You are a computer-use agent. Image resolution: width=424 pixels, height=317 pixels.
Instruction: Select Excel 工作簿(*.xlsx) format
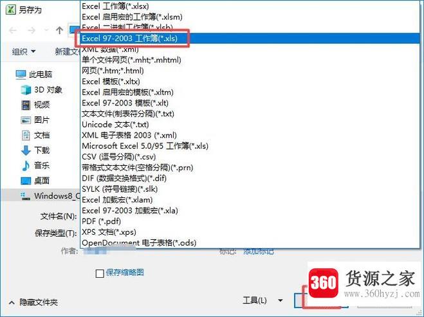pos(250,6)
